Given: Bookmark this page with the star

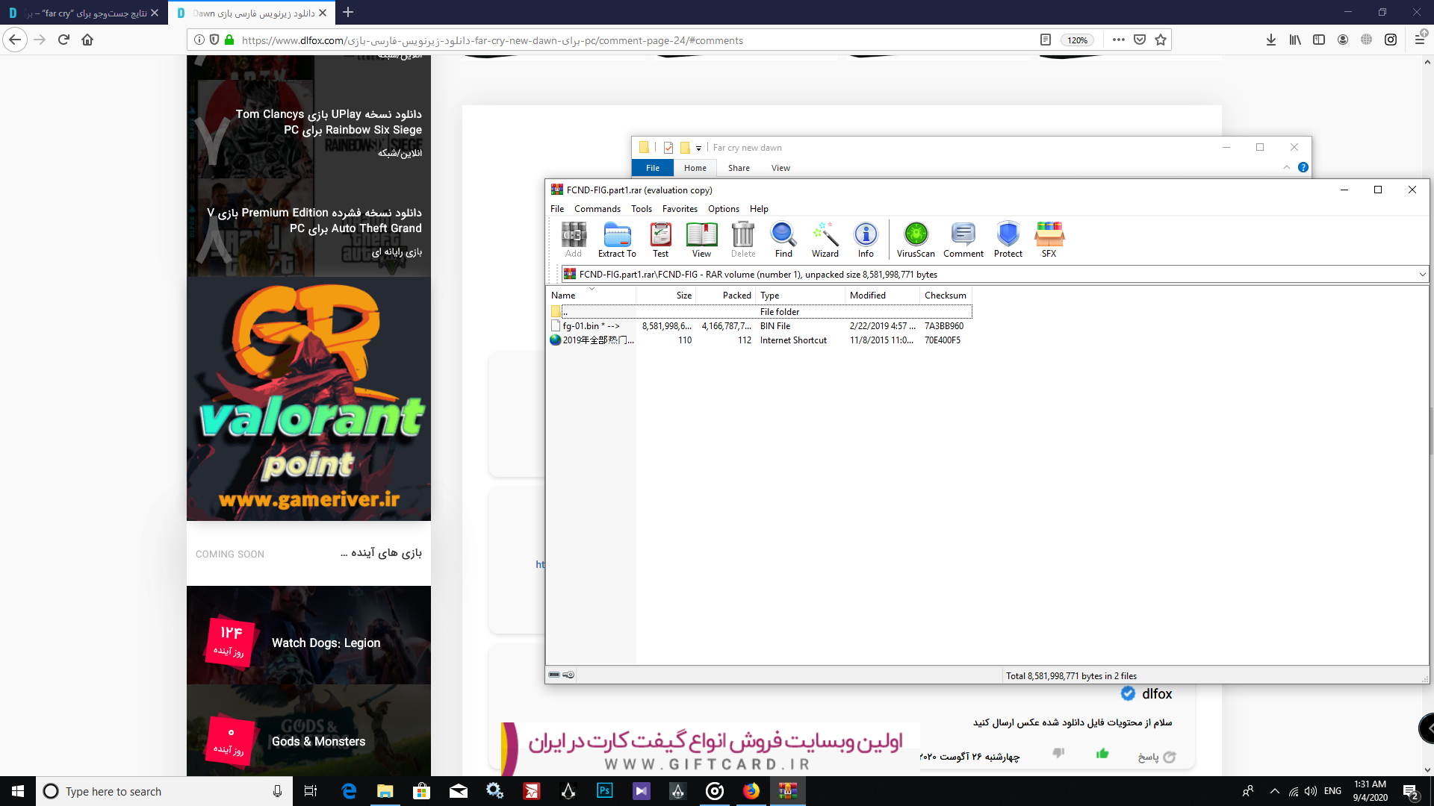Looking at the screenshot, I should pyautogui.click(x=1161, y=40).
